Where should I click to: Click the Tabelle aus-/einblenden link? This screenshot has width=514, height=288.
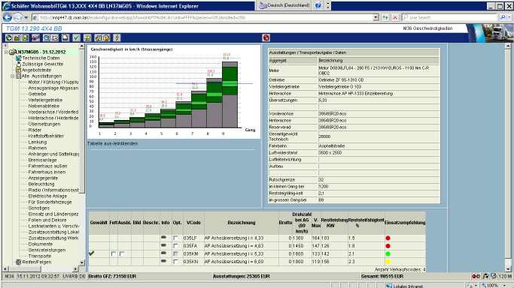[112, 144]
